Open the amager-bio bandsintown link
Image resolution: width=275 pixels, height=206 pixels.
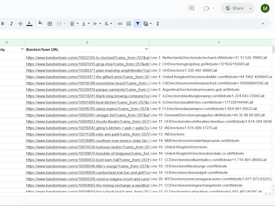(88, 115)
